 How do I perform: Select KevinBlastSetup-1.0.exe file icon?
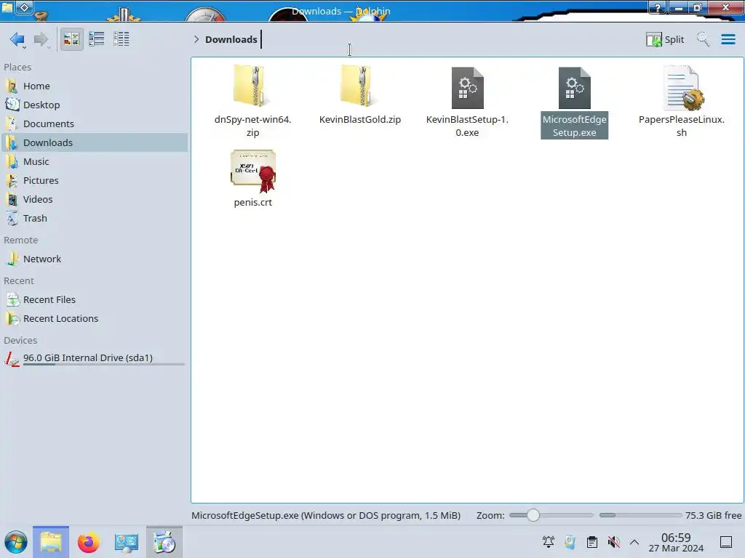pos(467,87)
